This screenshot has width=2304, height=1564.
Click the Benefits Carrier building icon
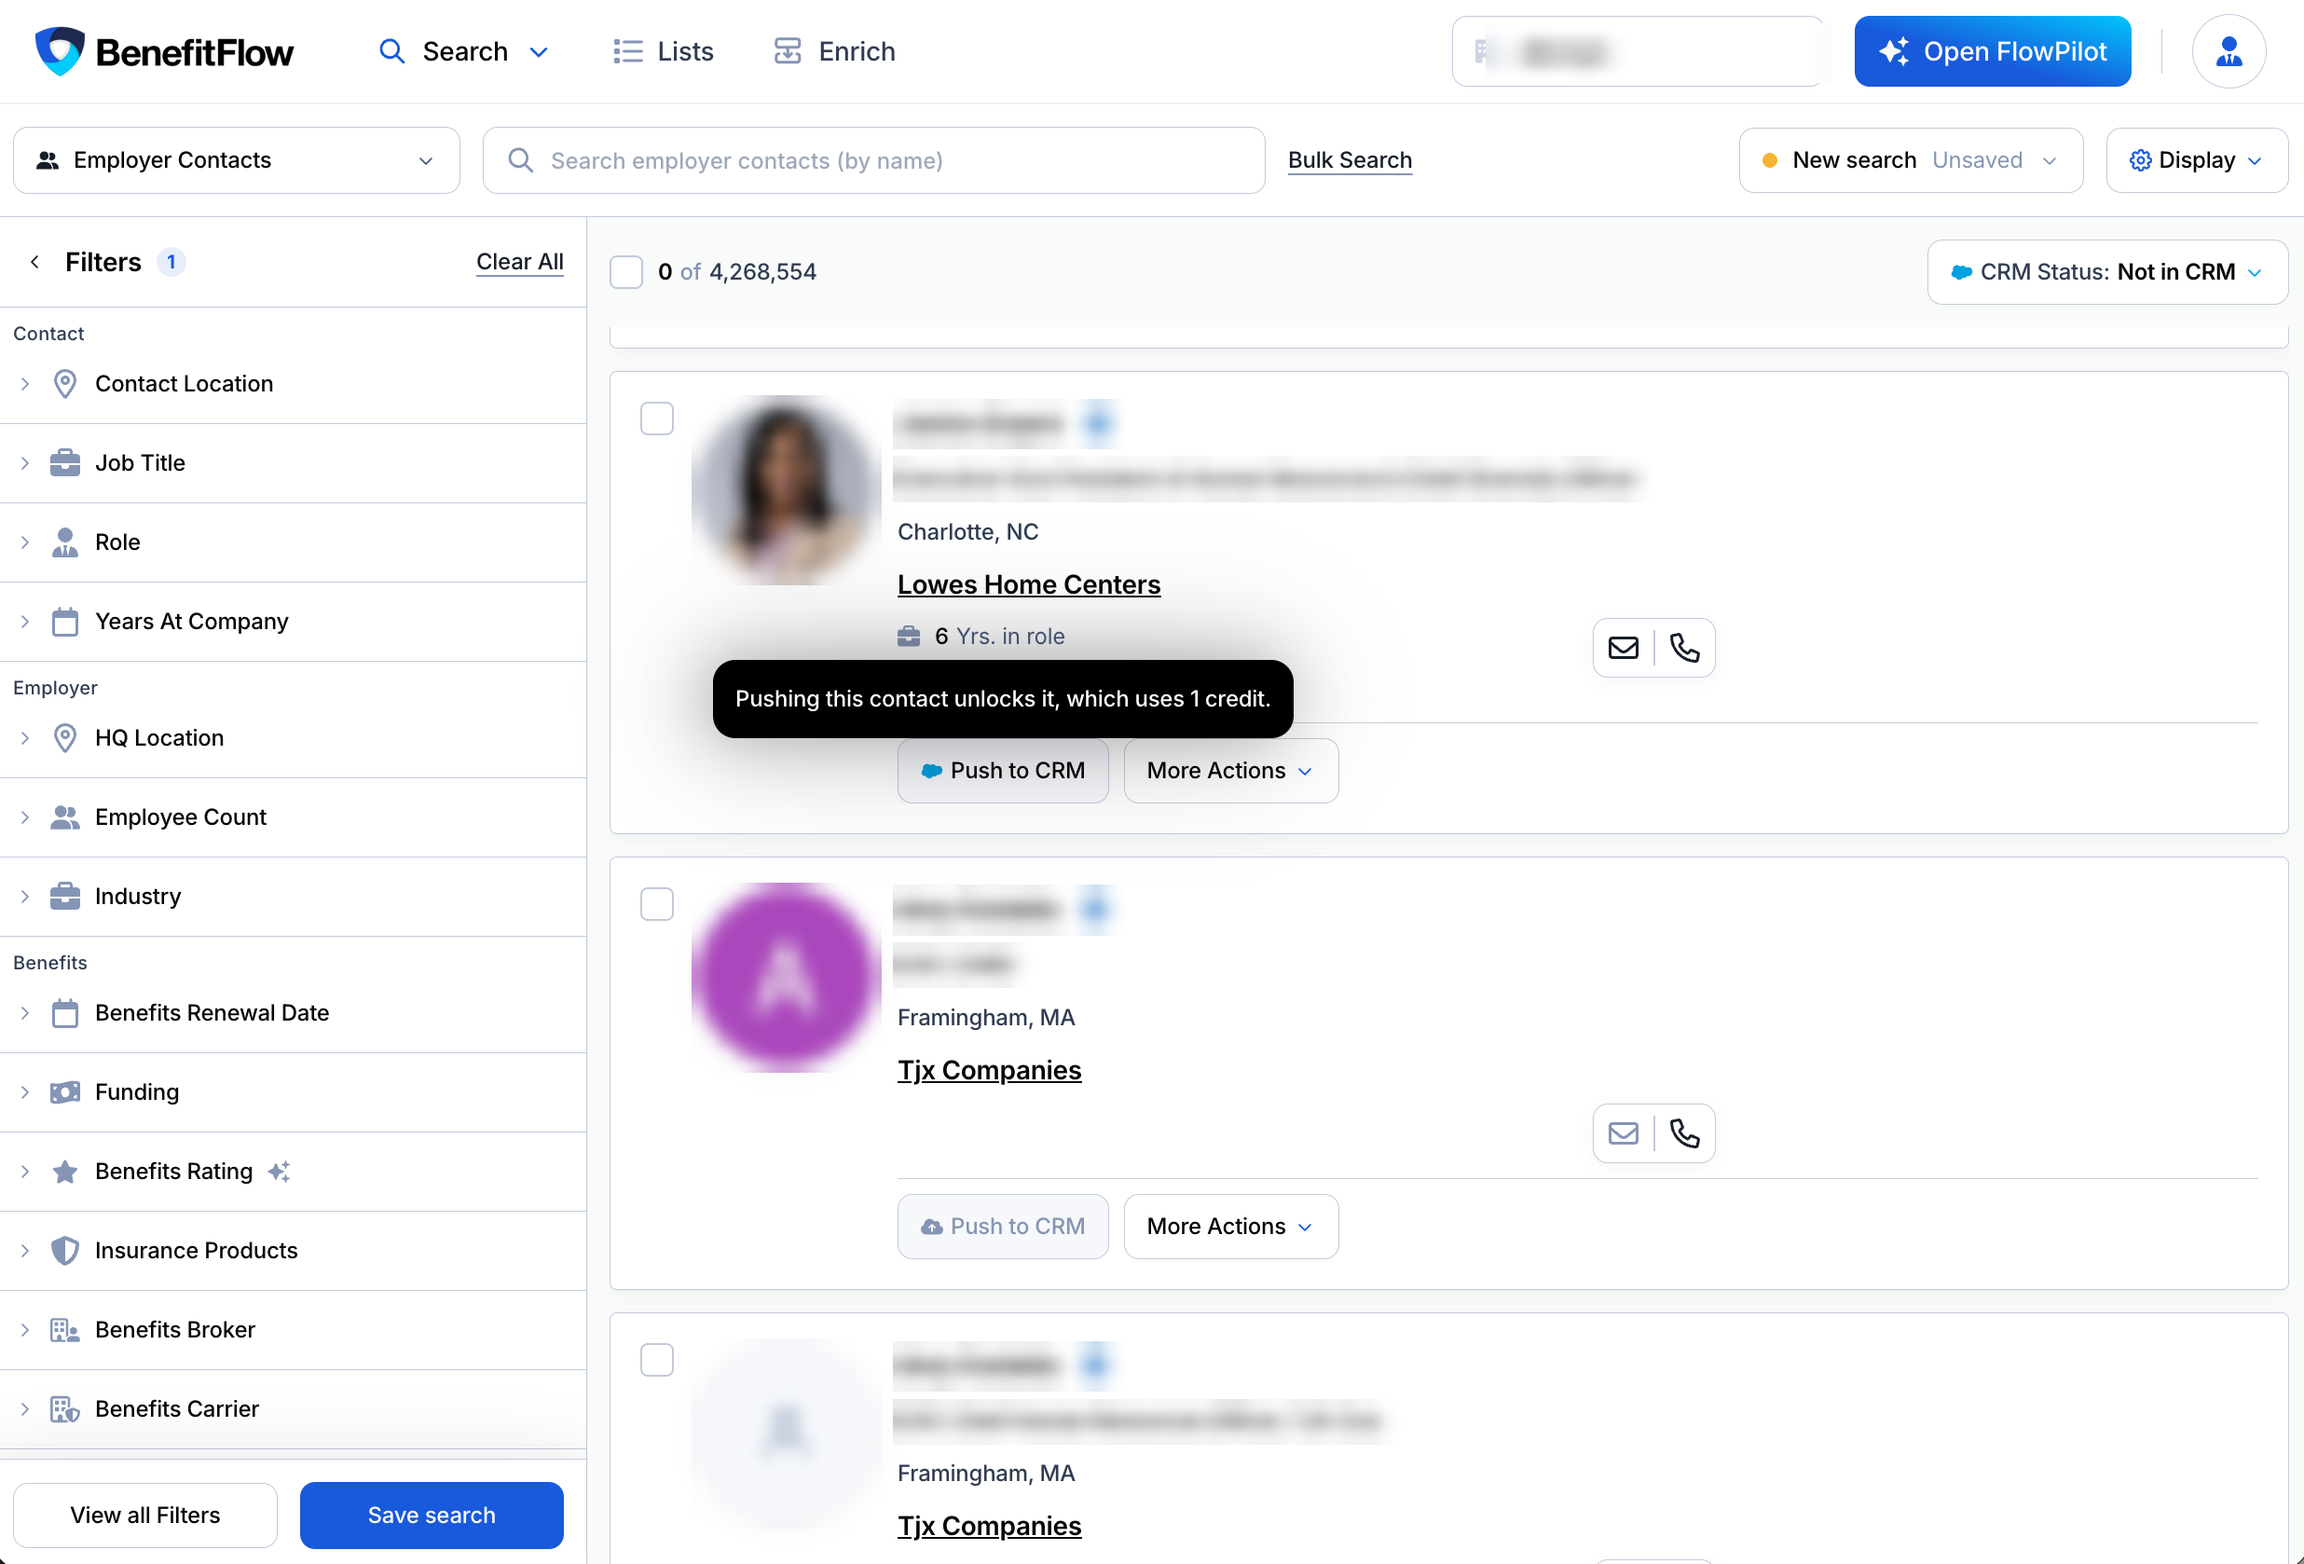tap(65, 1409)
